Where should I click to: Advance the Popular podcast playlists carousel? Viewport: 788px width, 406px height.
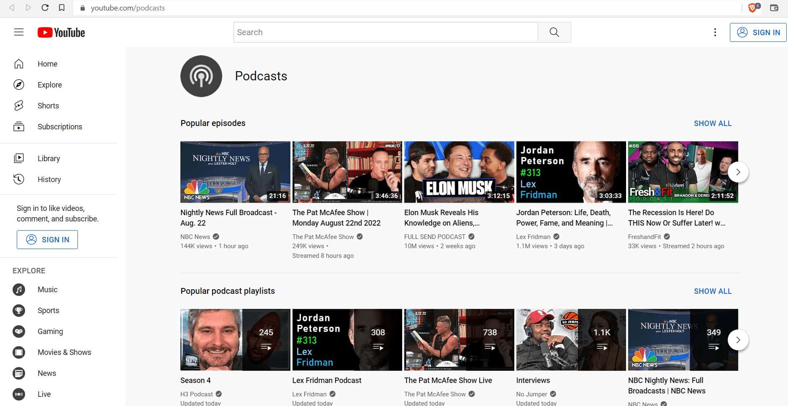[x=738, y=340]
